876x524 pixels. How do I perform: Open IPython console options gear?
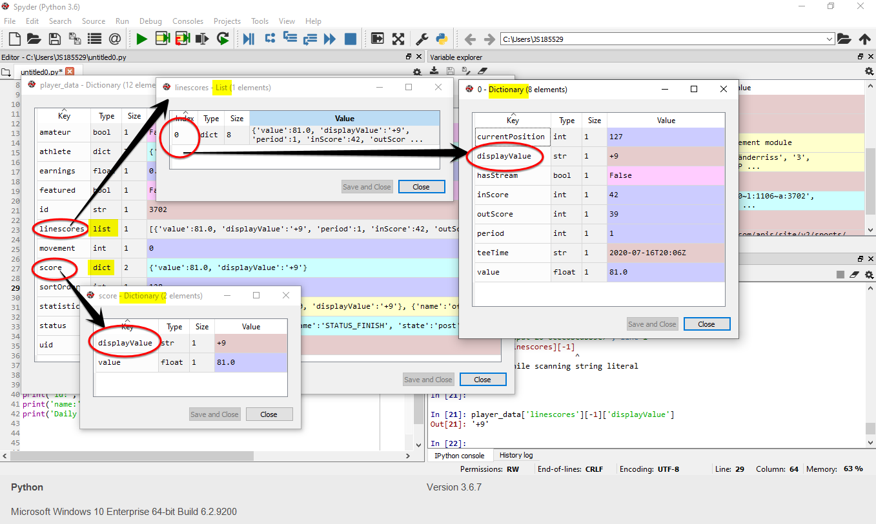coord(869,275)
